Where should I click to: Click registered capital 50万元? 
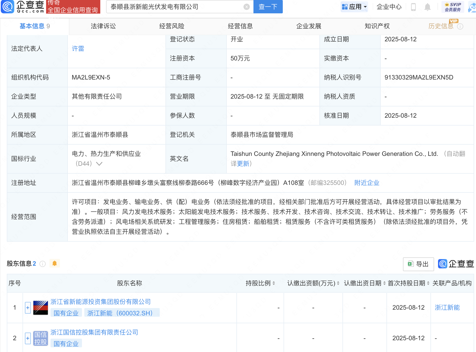[240, 58]
